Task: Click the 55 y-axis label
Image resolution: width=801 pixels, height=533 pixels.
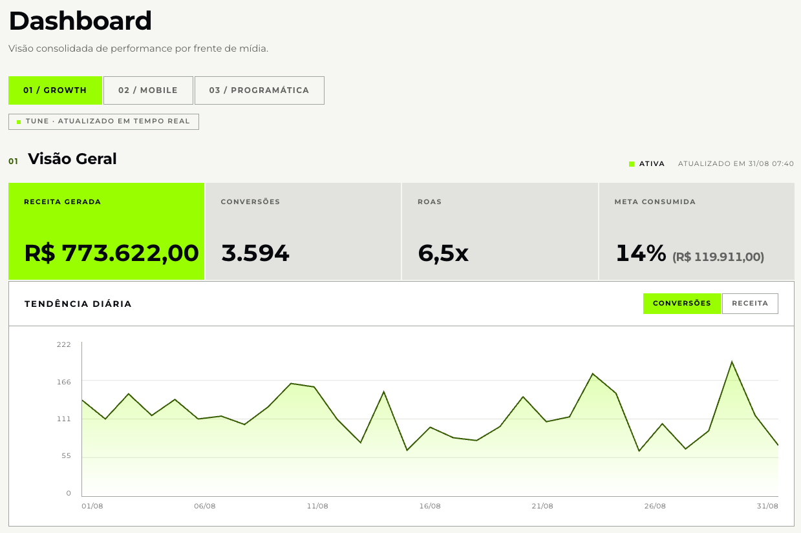Action: (66, 457)
